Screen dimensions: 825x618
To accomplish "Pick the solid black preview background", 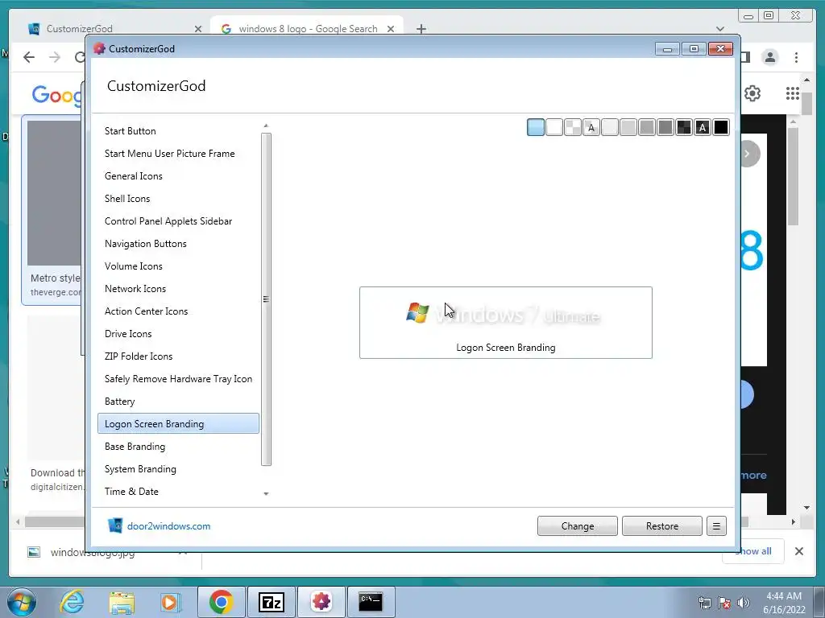I will pos(721,127).
